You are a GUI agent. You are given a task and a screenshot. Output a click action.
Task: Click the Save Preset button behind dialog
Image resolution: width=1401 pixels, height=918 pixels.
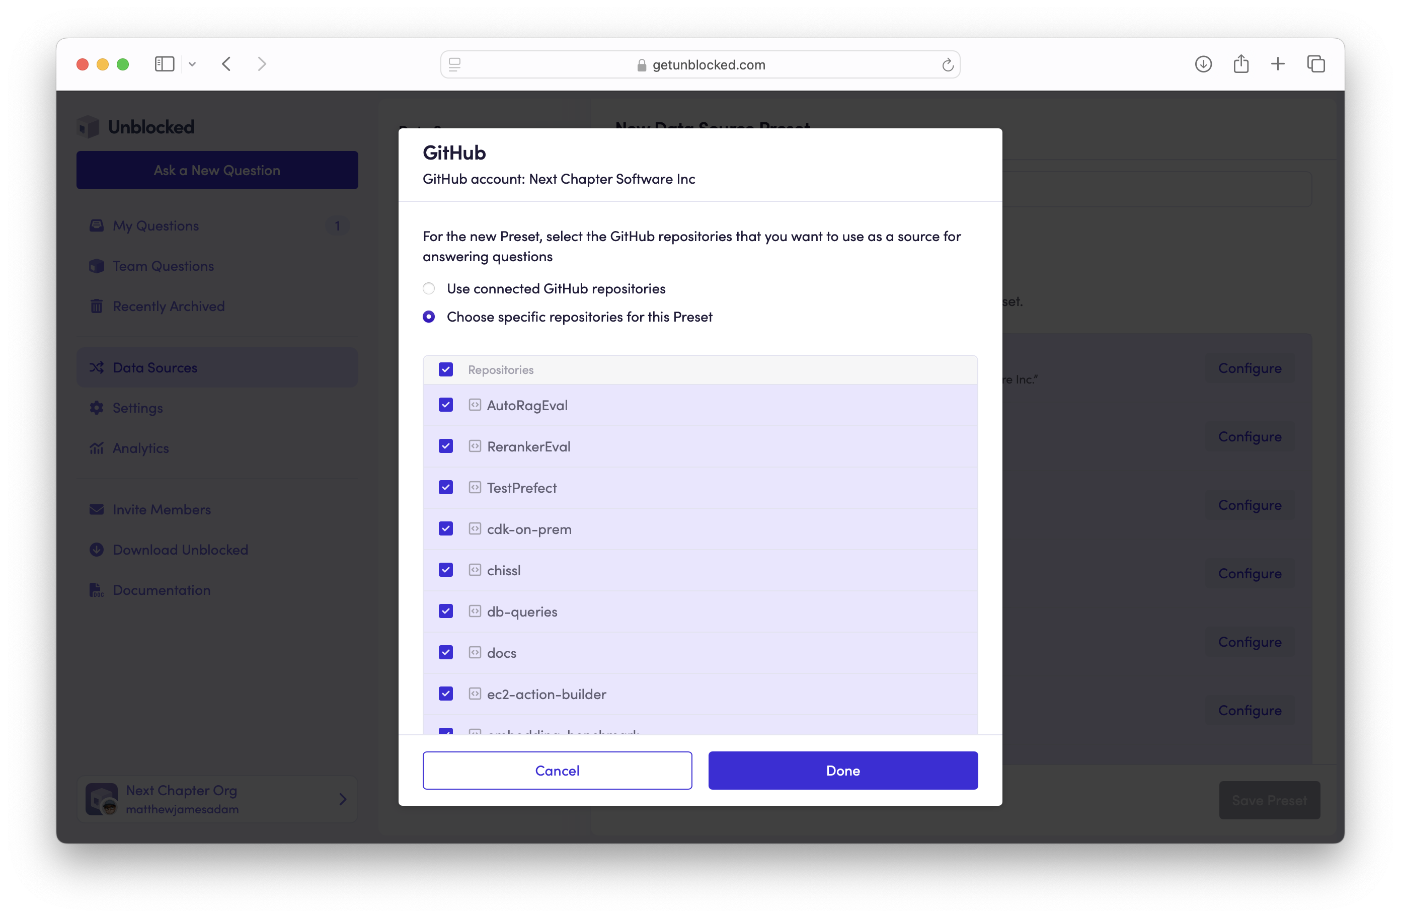[1269, 800]
